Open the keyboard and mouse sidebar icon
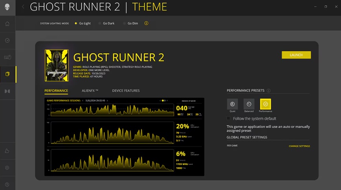Screen dimensions: 341x190 click(7, 57)
